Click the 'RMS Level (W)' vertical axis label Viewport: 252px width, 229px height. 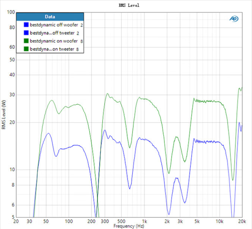pyautogui.click(x=4, y=115)
